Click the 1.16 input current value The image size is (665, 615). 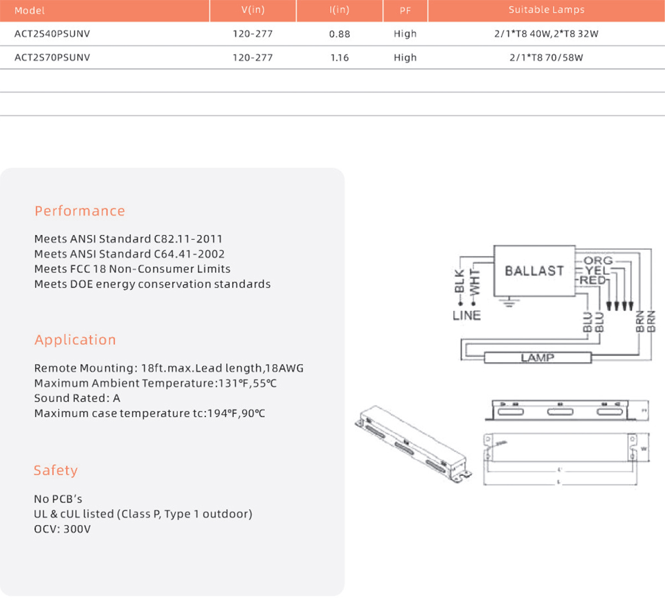coord(339,58)
